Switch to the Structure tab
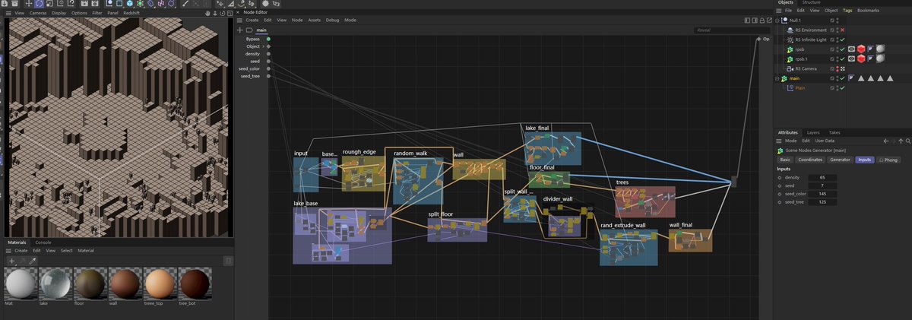Viewport: 912px width, 320px height. (x=812, y=2)
